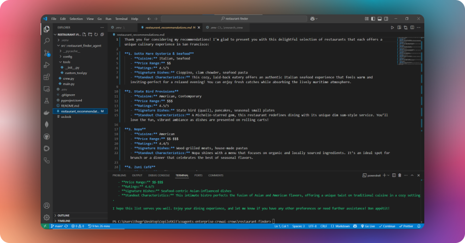This screenshot has height=243, width=465.
Task: Open the Extensions view
Action: tap(46, 77)
